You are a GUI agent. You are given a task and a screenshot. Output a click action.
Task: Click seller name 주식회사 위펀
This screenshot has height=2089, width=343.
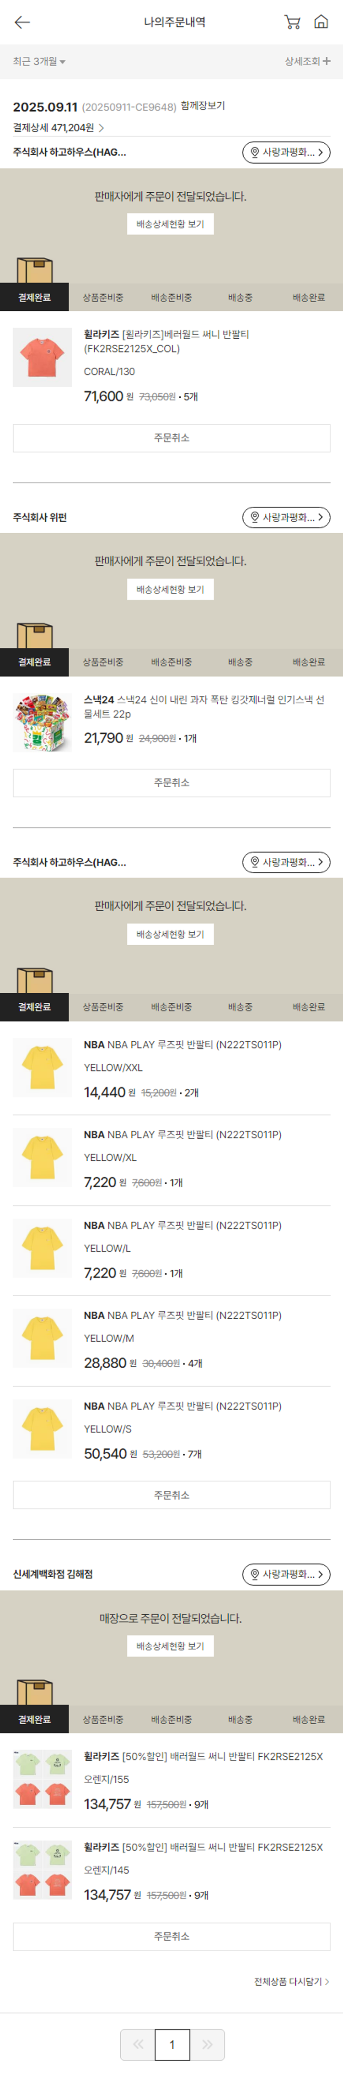point(40,517)
